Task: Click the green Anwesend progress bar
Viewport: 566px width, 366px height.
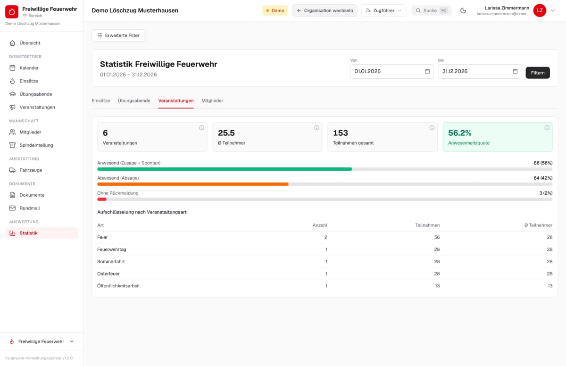Action: pyautogui.click(x=225, y=169)
